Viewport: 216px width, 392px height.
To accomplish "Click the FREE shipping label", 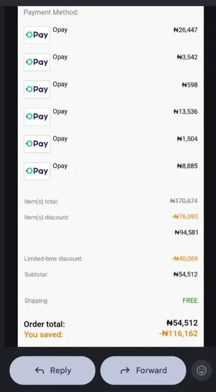I will (190, 301).
